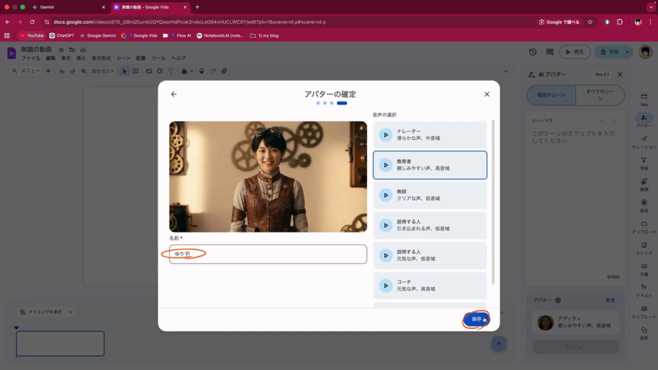Open the テンプレート sidebar panel
Screen dimensions: 658x370
644,312
